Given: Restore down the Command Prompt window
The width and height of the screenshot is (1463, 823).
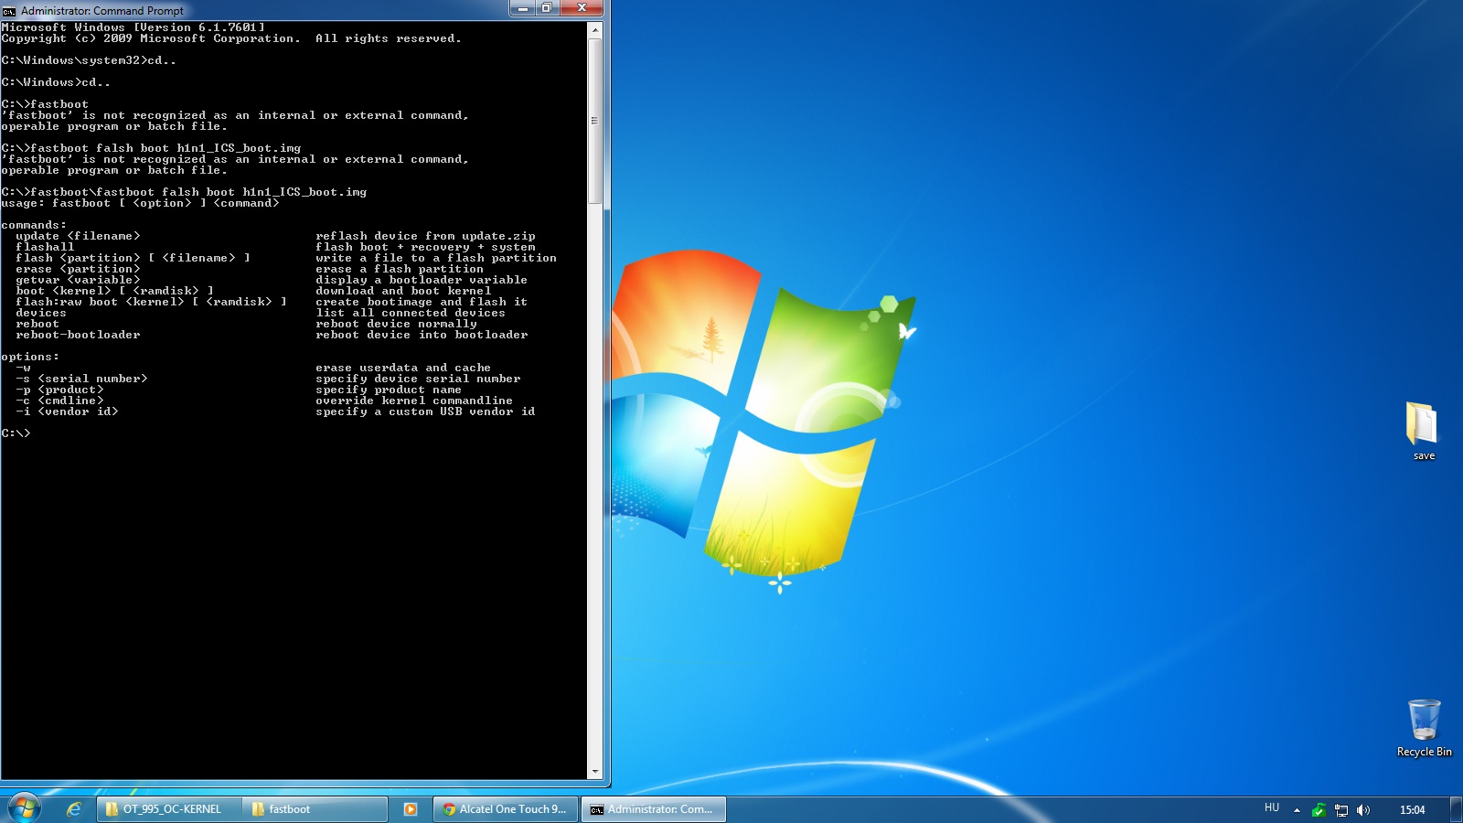Looking at the screenshot, I should click(x=547, y=8).
